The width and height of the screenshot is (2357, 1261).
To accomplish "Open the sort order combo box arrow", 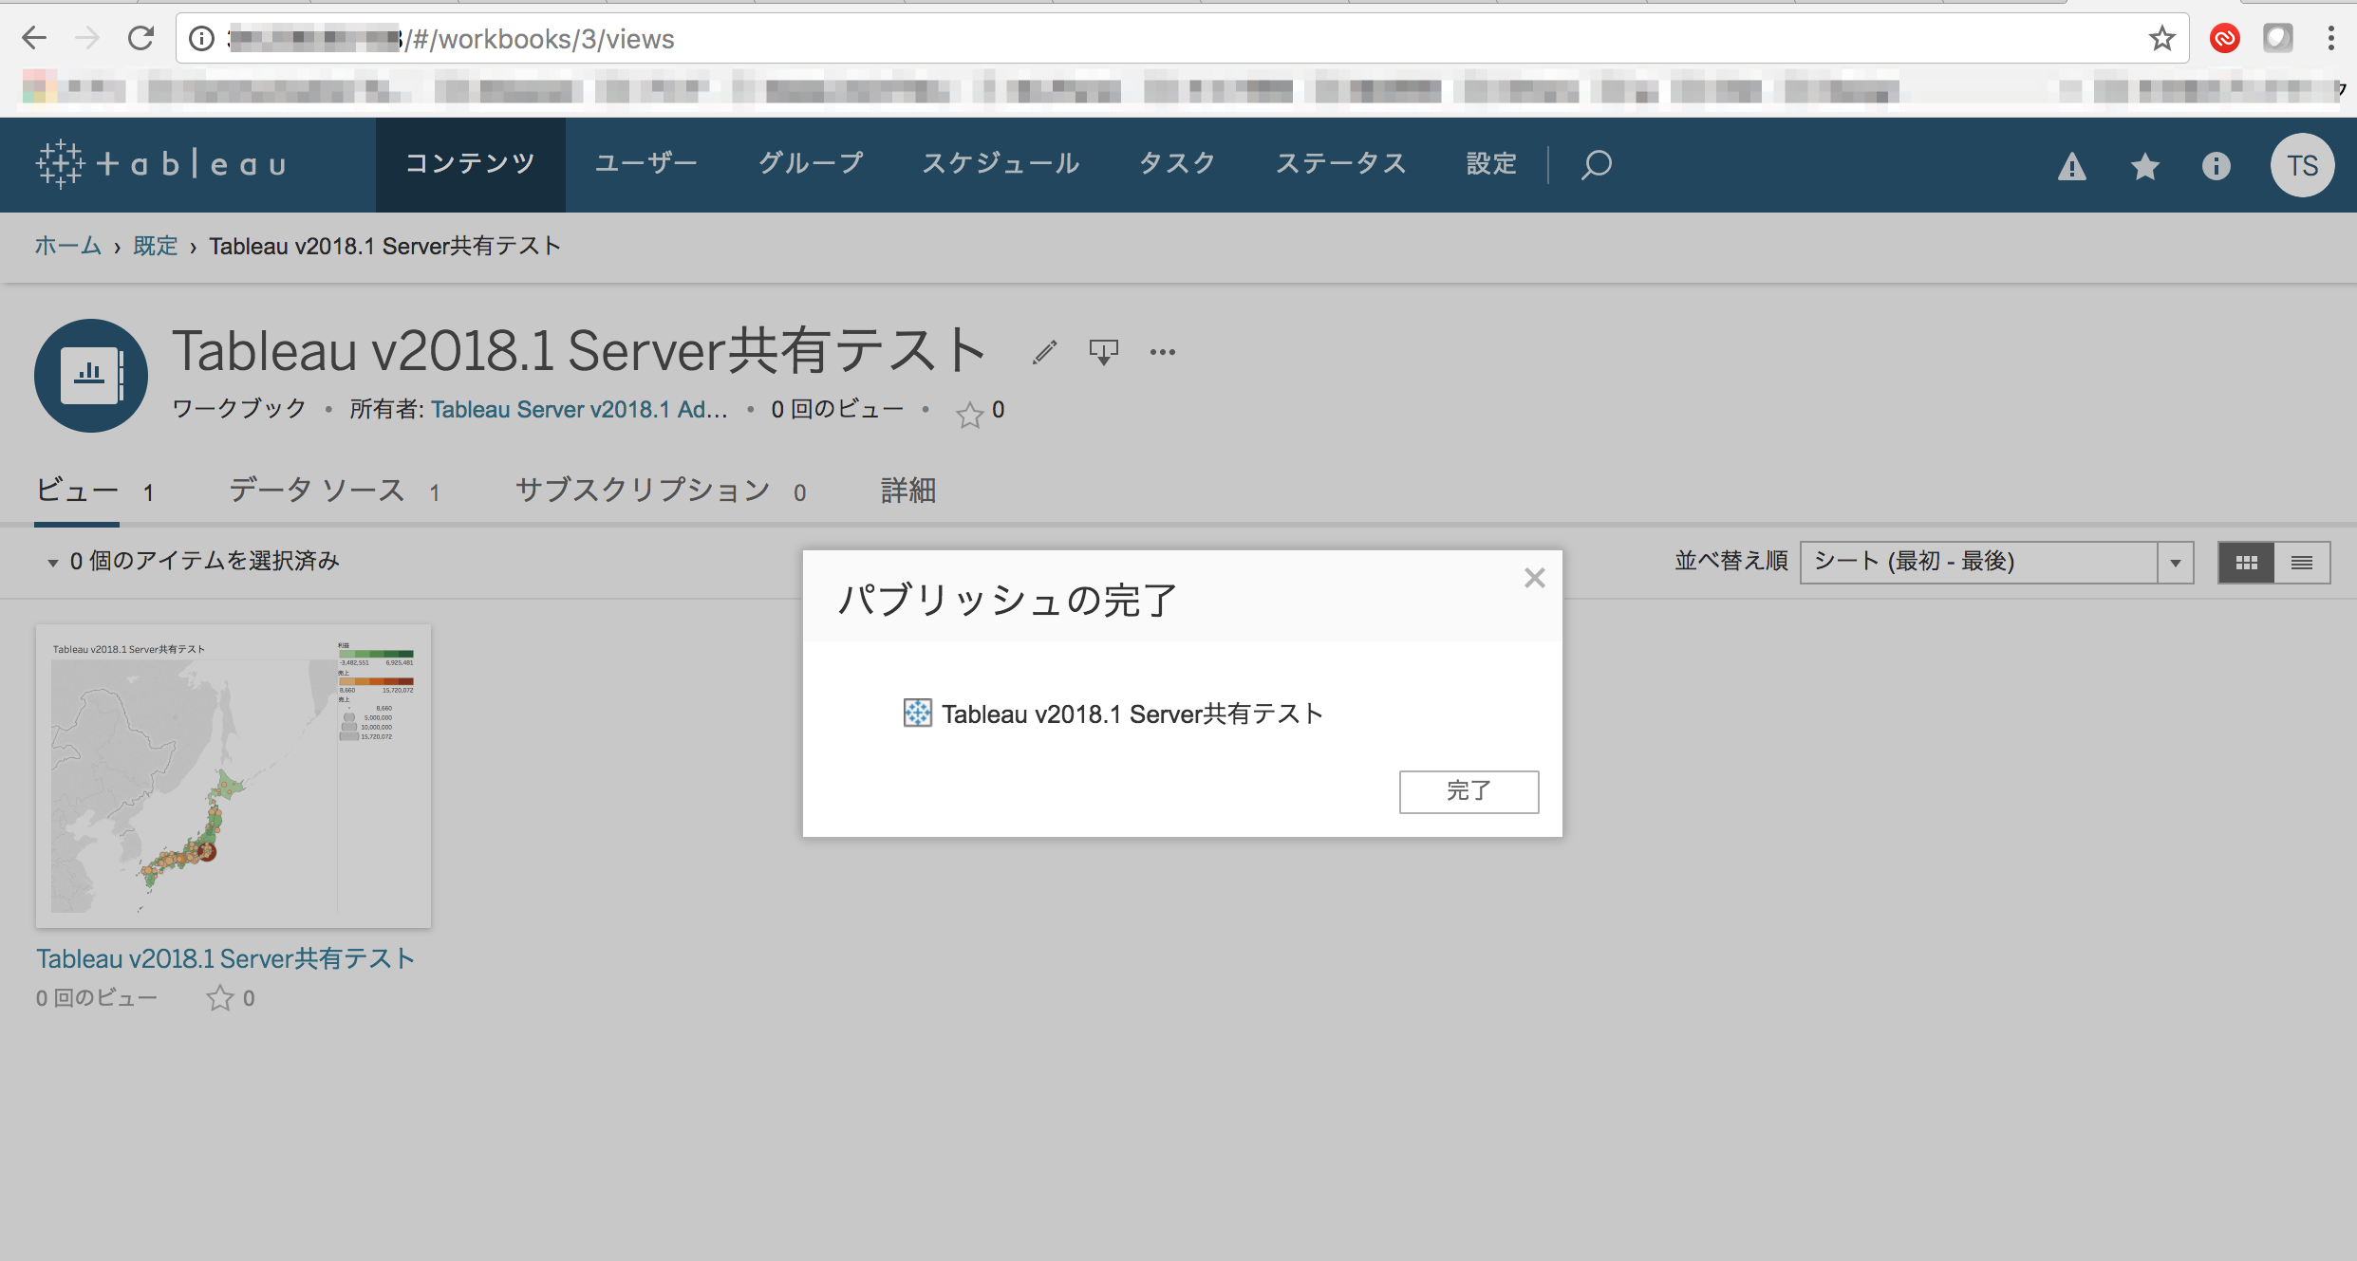I will (x=2176, y=562).
